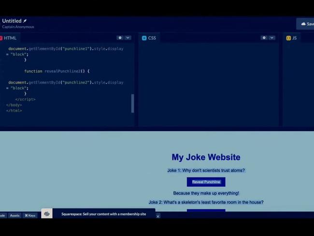The height and width of the screenshot is (236, 314).
Task: Open the CSS editor settings gear
Action: point(264,38)
